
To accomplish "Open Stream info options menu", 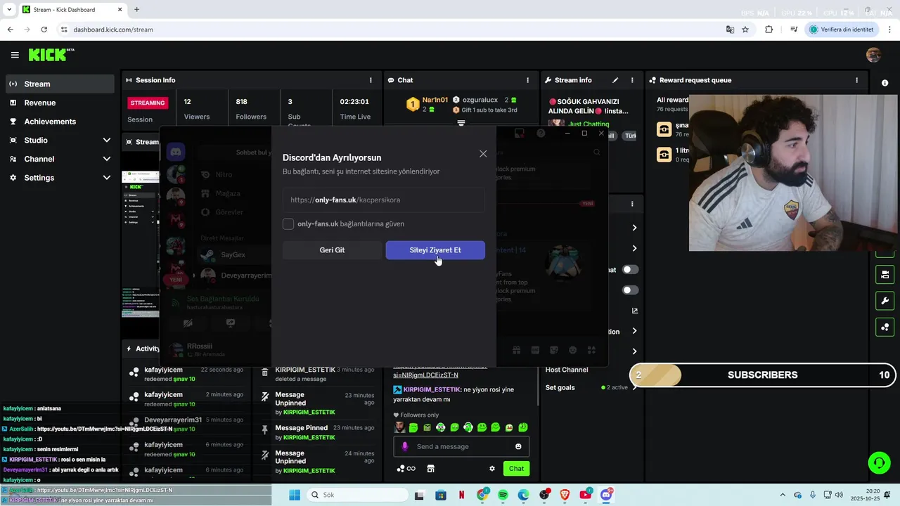I will coord(632,80).
